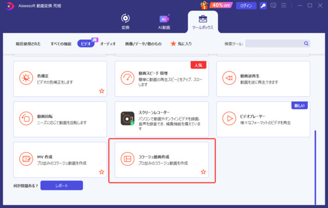
Task: Open the 動画逆再生 rewind icon
Action: pos(229,78)
